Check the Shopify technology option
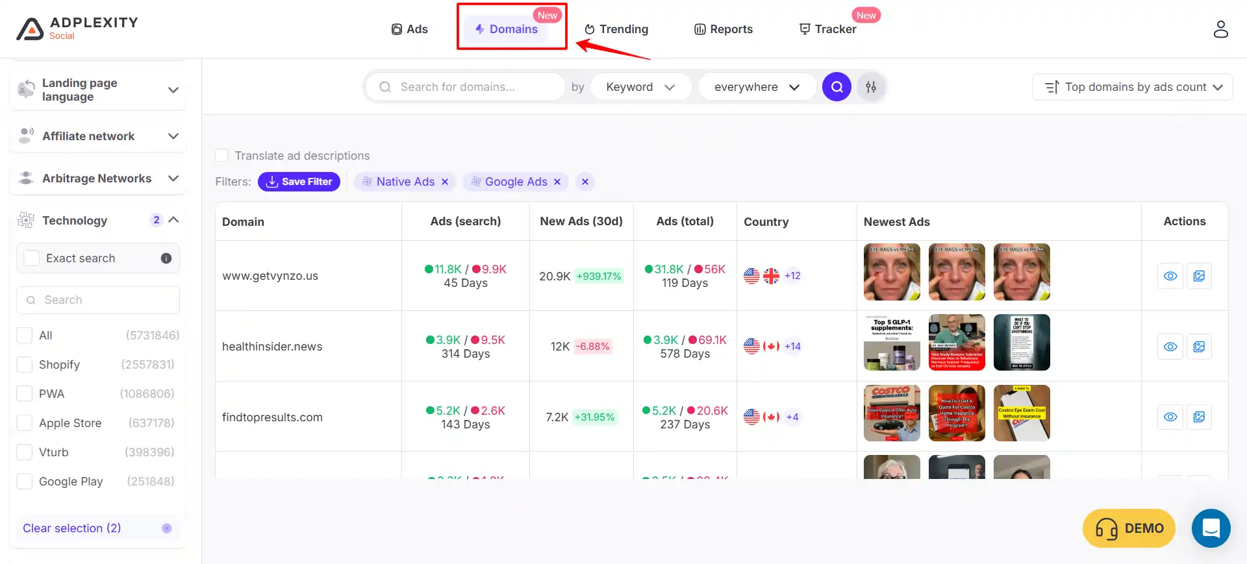This screenshot has width=1247, height=564. pos(25,365)
